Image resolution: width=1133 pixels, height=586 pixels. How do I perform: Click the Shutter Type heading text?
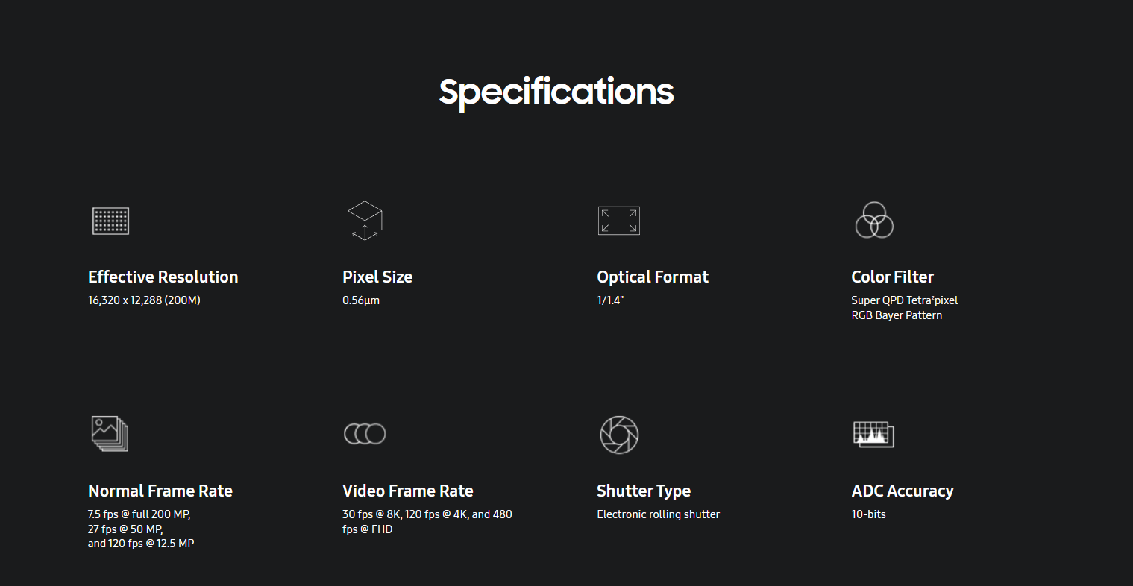pos(644,491)
